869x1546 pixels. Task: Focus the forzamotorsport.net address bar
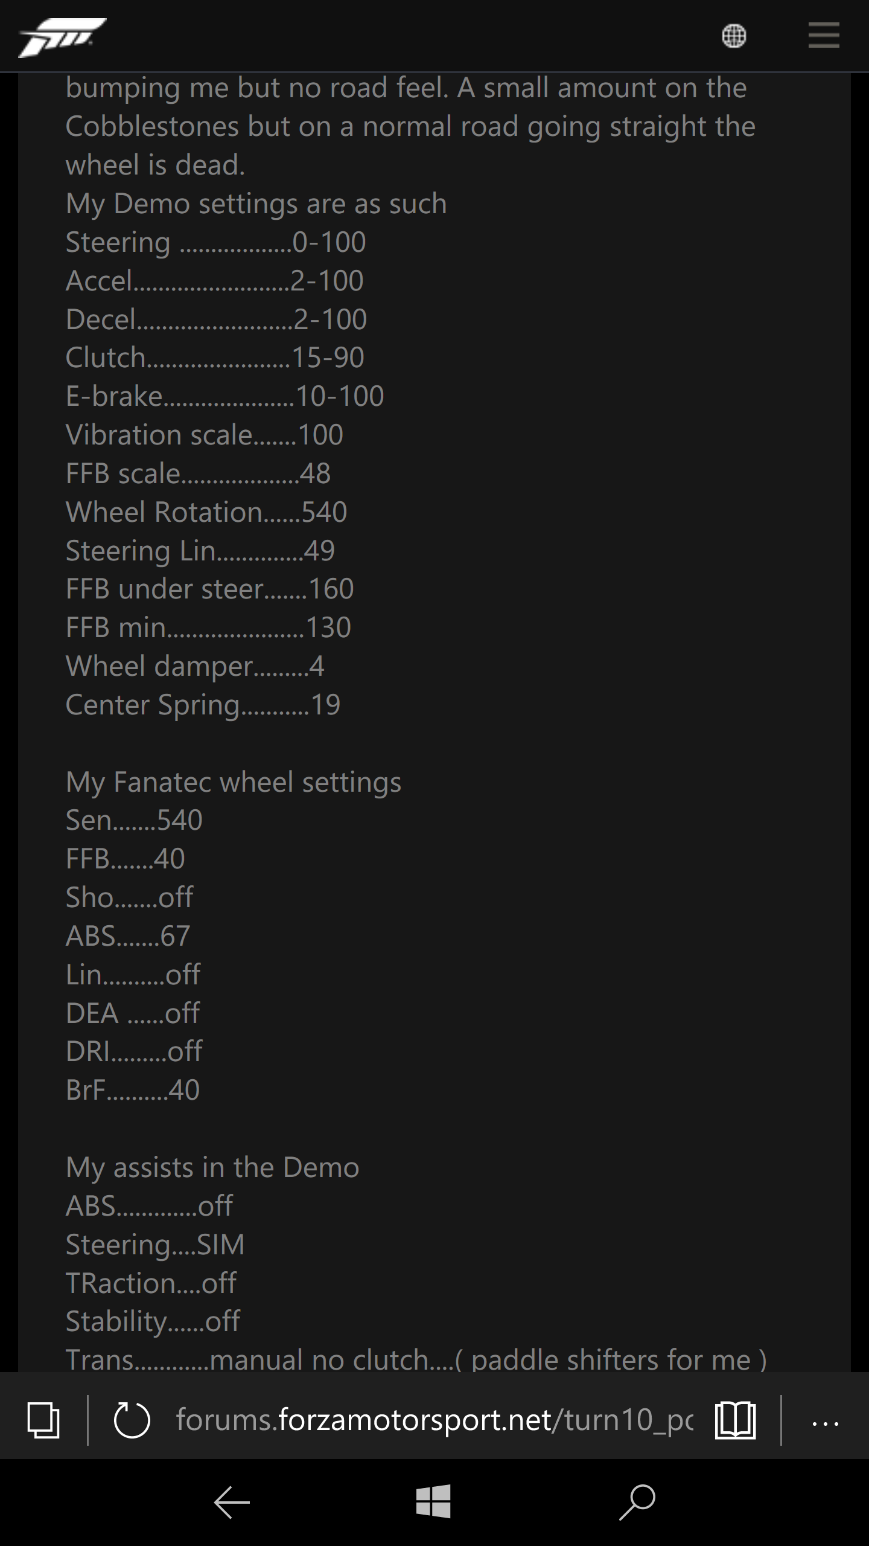point(434,1420)
